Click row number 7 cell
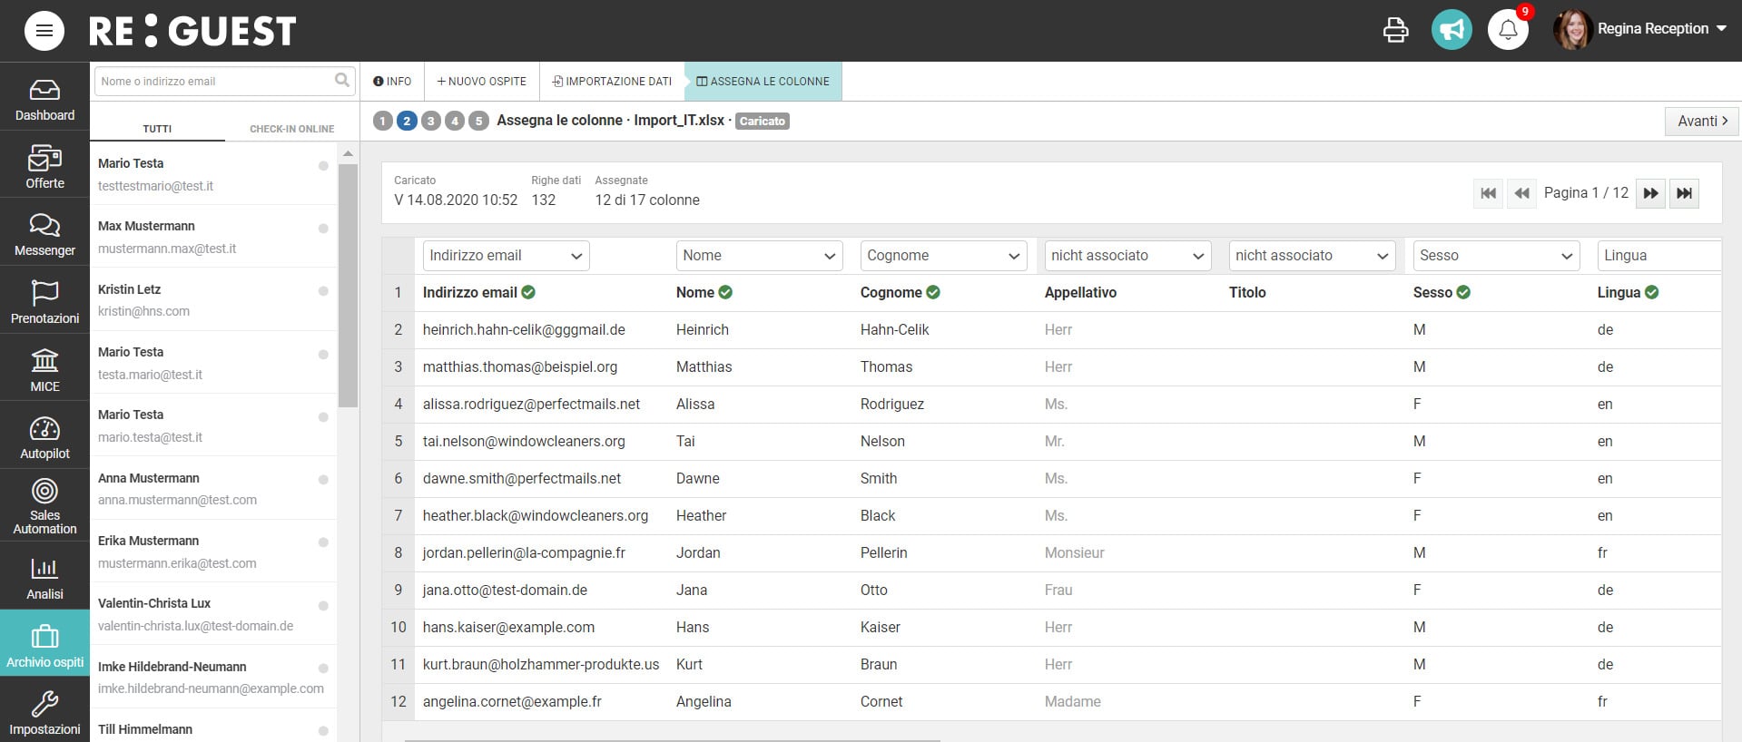 point(398,516)
